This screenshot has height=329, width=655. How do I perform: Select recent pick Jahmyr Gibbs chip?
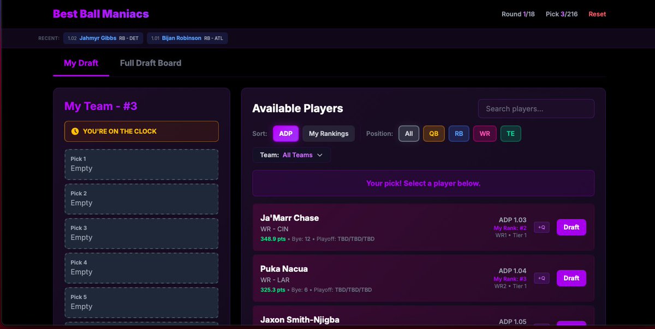103,38
